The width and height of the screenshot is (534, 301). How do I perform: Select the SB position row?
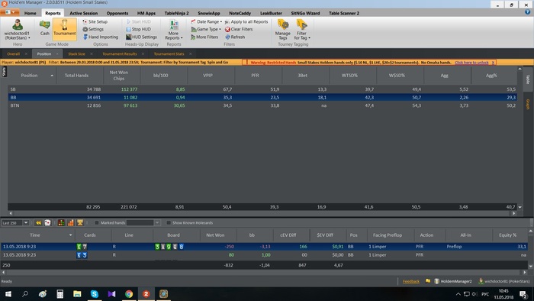pyautogui.click(x=262, y=89)
